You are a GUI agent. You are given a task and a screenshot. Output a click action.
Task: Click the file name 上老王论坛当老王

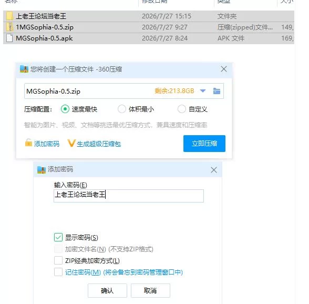(x=41, y=16)
